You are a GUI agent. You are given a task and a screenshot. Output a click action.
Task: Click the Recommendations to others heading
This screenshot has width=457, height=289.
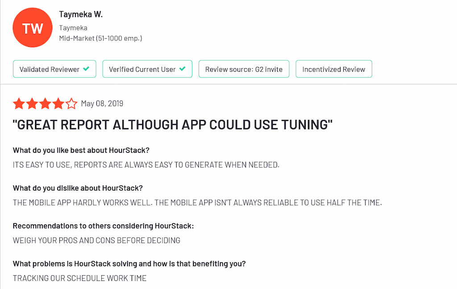[103, 226]
